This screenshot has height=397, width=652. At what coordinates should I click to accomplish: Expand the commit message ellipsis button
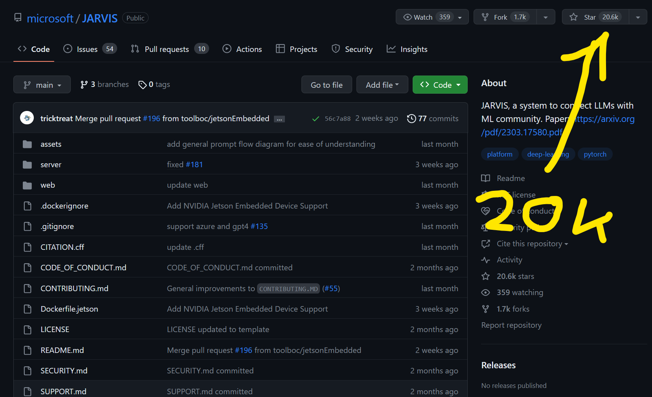(x=279, y=119)
